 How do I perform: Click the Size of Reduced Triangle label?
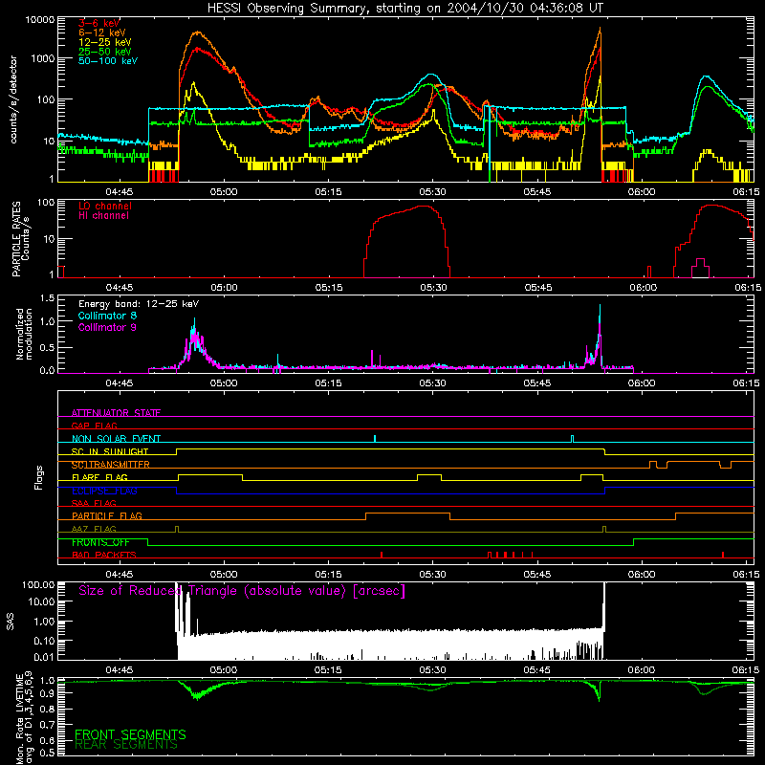pyautogui.click(x=242, y=591)
